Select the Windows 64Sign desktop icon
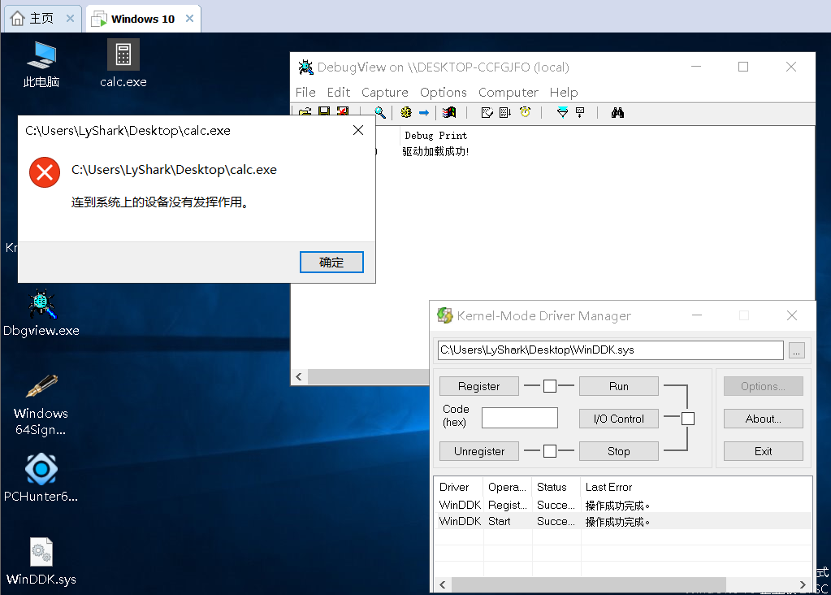Image resolution: width=831 pixels, height=595 pixels. tap(41, 405)
